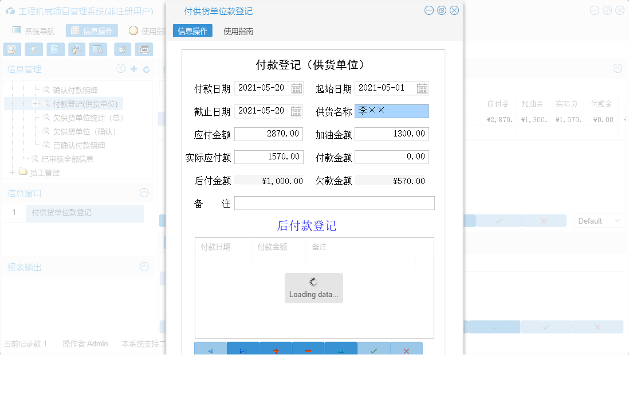Click the document icon on the main toolbar

55,49
